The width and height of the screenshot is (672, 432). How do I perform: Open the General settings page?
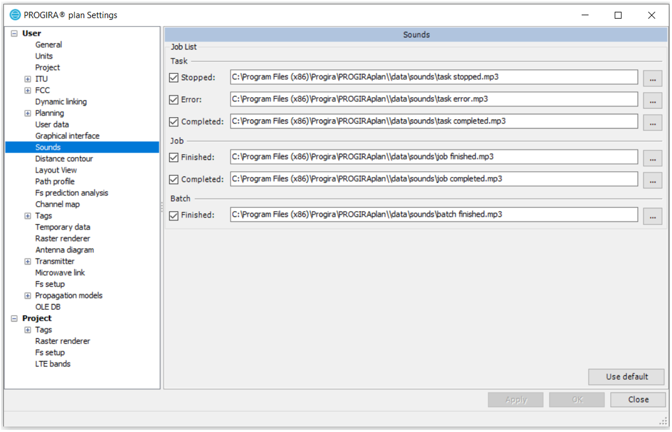click(x=48, y=45)
